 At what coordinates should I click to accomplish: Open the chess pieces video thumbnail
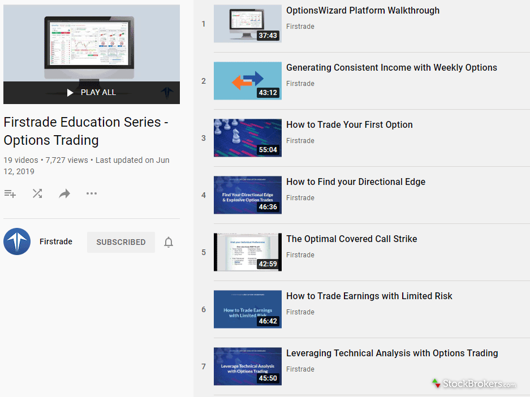point(247,138)
